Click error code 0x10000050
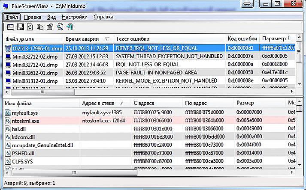306x190 pixels. (x=240, y=73)
